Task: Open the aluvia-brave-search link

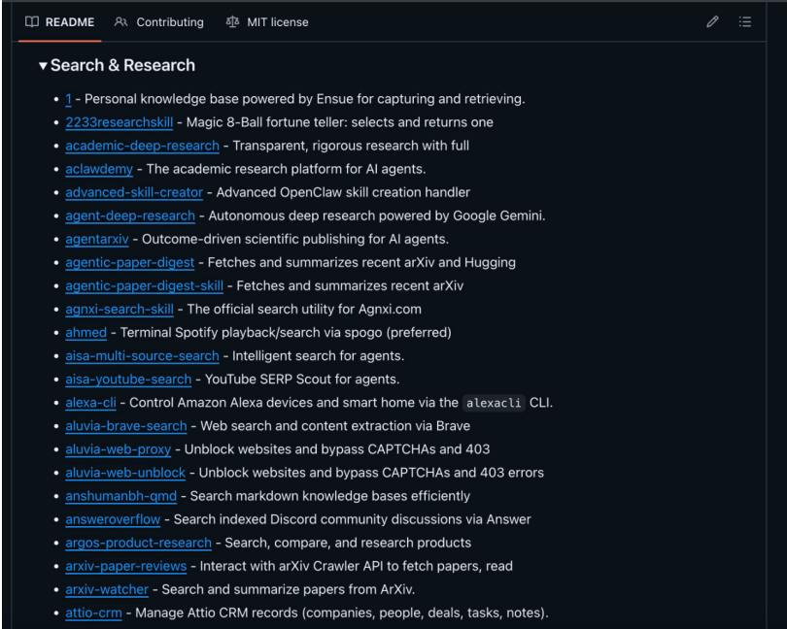Action: point(125,426)
